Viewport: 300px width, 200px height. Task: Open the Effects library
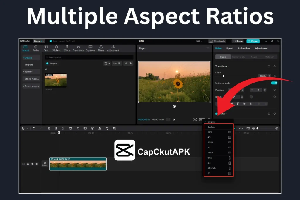click(x=67, y=48)
